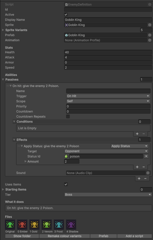153x240 pixels.
Task: Select the Original sprite thumbnail
Action: [x=10, y=224]
